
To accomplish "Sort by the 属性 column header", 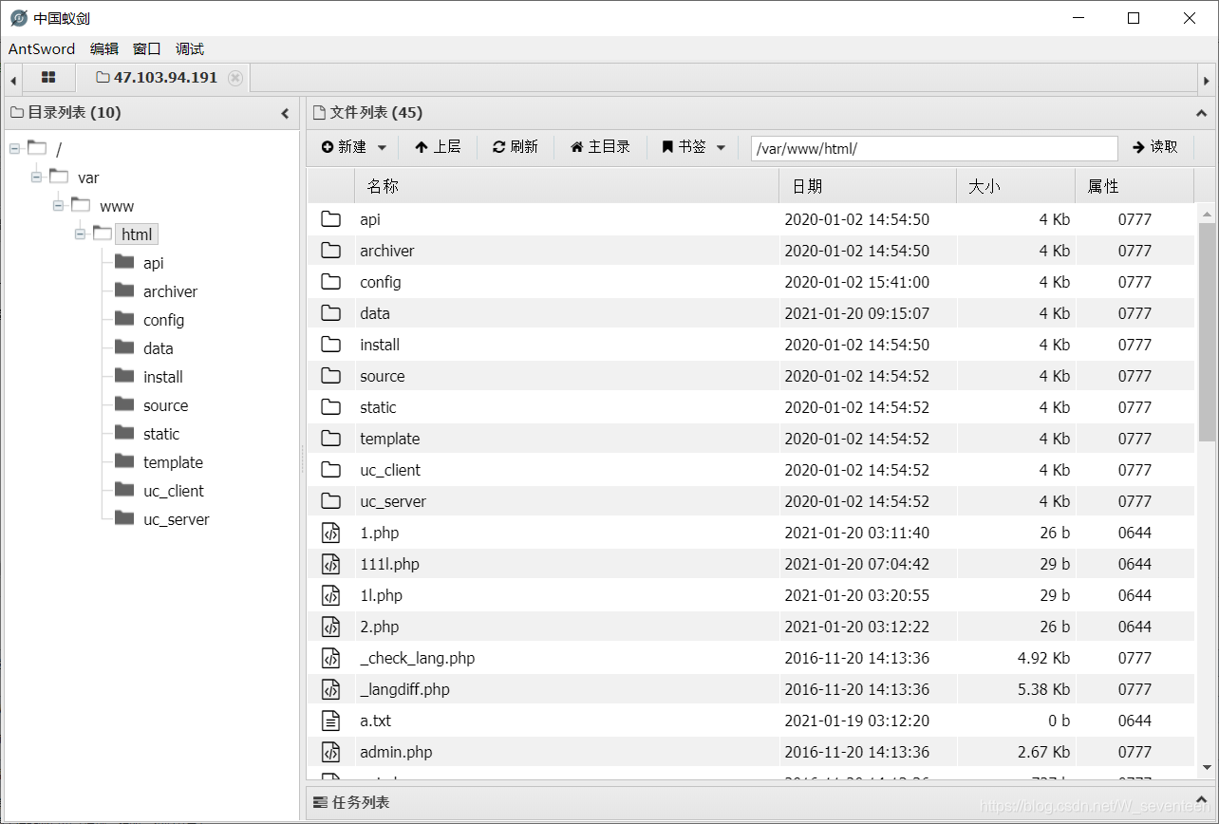I will point(1135,186).
